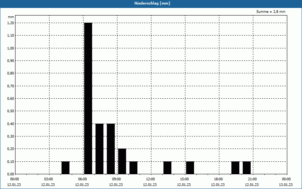Select the Summe = 2,8 mm total label
This screenshot has width=302, height=189.
271,12
